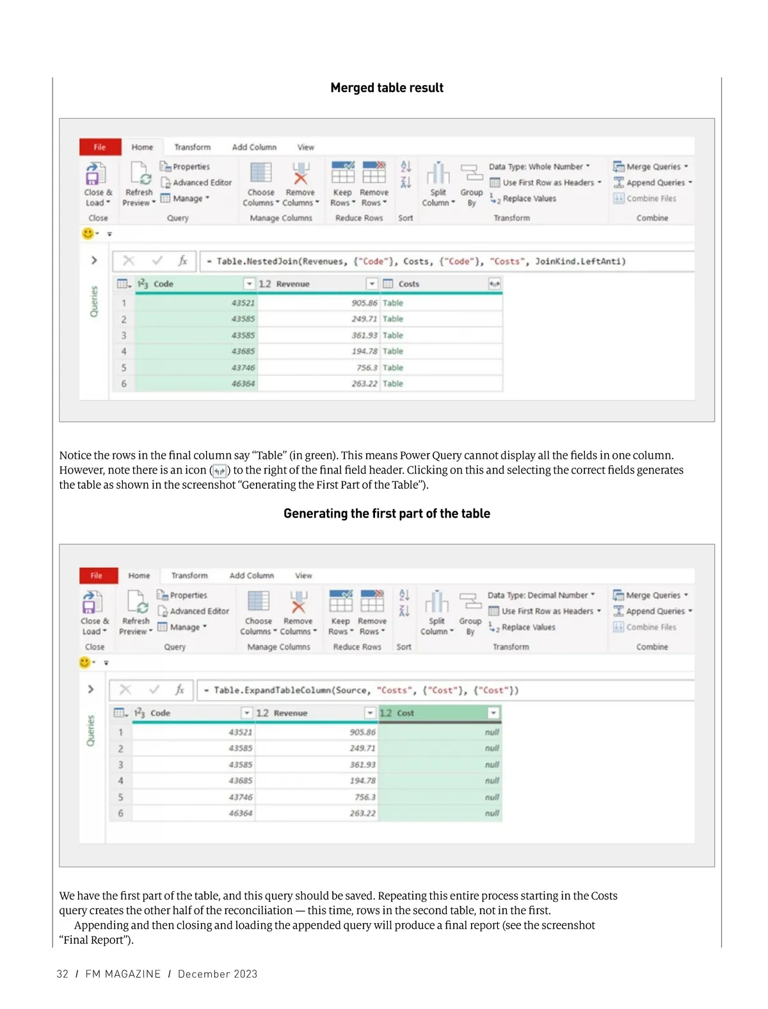768x1009 pixels.
Task: Click Split Column icon in the Merged table result screenshot
Action: click(438, 174)
